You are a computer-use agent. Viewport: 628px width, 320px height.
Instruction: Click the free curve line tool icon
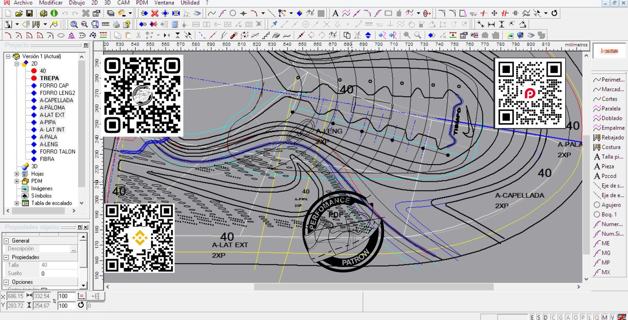212,13
